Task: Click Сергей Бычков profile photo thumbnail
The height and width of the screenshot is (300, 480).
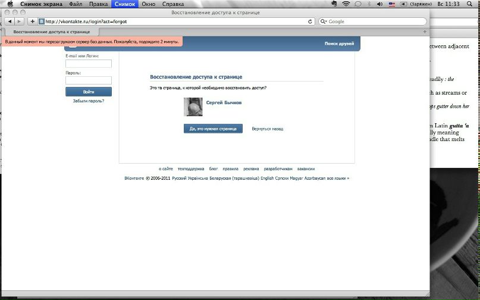Action: pos(193,107)
